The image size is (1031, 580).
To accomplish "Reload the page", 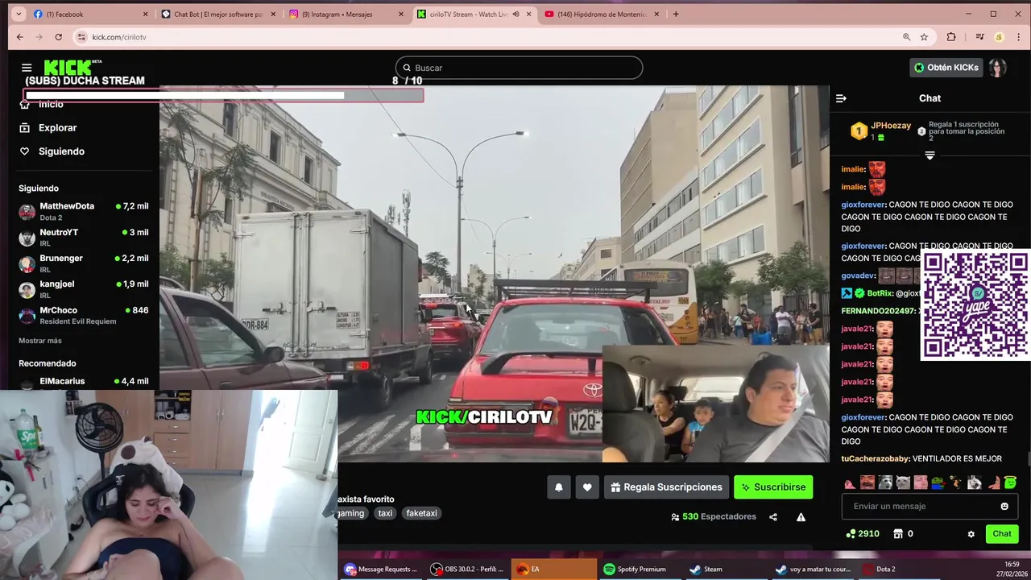I will click(58, 37).
